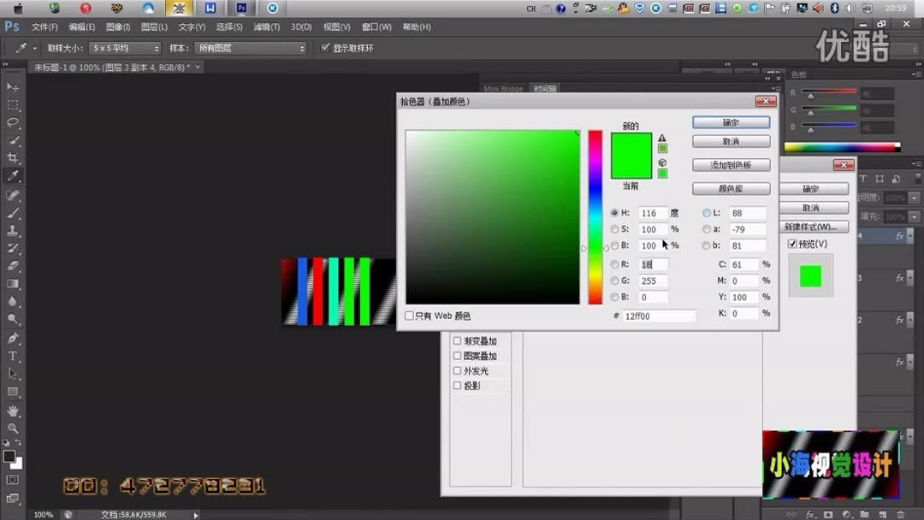The width and height of the screenshot is (924, 520).
Task: Enable the 只有 Web 颜色 checkbox
Action: coord(409,316)
